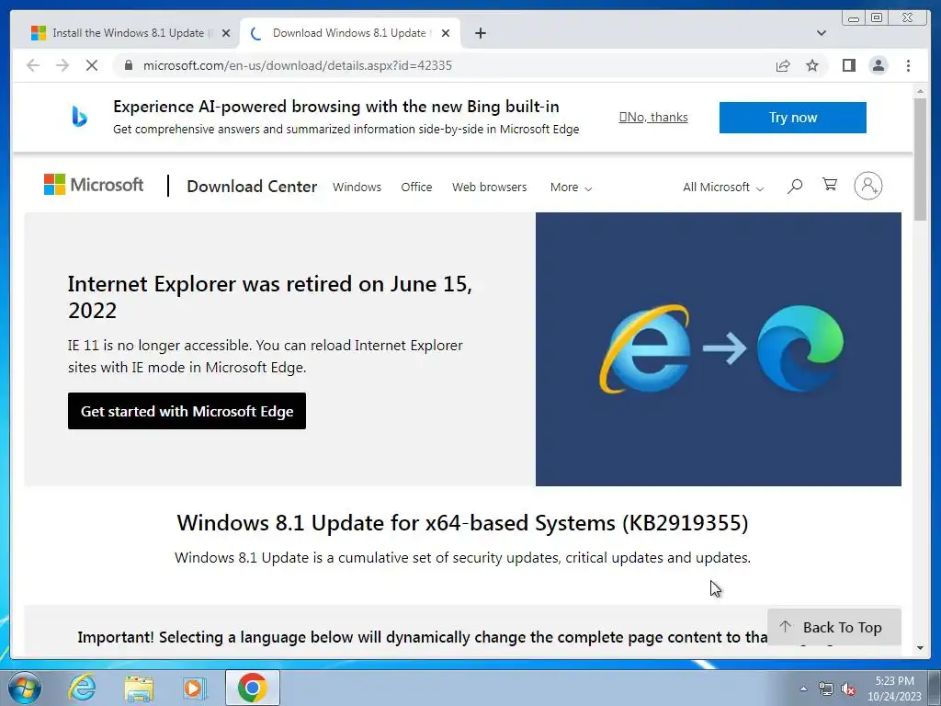The width and height of the screenshot is (941, 706).
Task: Click page scrollbar down arrow
Action: click(920, 648)
